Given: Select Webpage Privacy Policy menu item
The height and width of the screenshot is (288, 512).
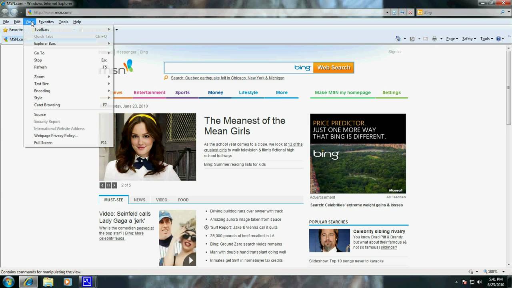Looking at the screenshot, I should click(68, 136).
